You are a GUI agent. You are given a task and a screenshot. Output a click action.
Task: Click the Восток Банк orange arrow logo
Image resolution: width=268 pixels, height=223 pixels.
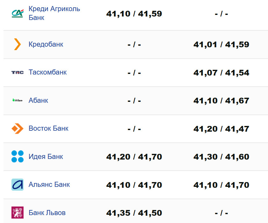pyautogui.click(x=18, y=128)
